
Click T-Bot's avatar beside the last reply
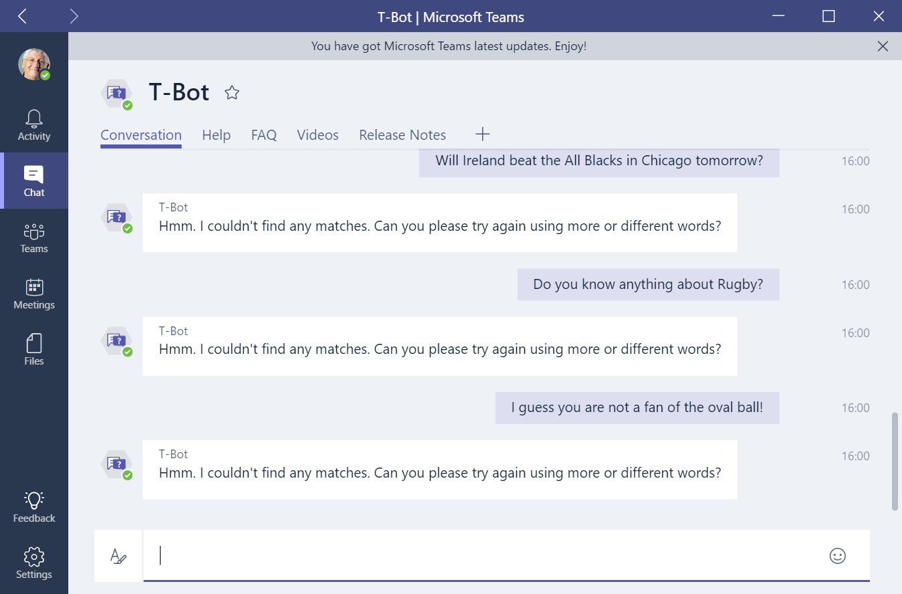tap(117, 464)
